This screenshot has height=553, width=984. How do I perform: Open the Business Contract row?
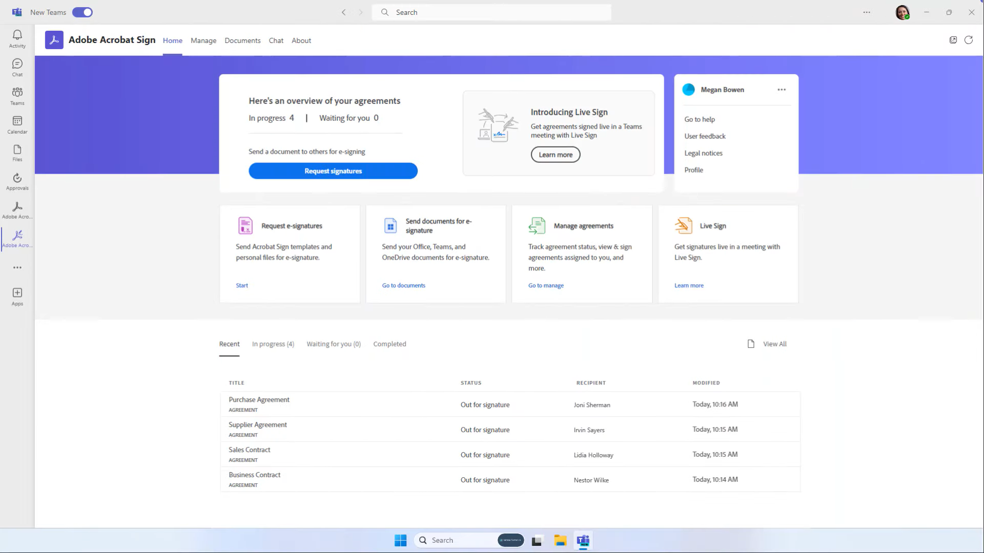pyautogui.click(x=510, y=480)
